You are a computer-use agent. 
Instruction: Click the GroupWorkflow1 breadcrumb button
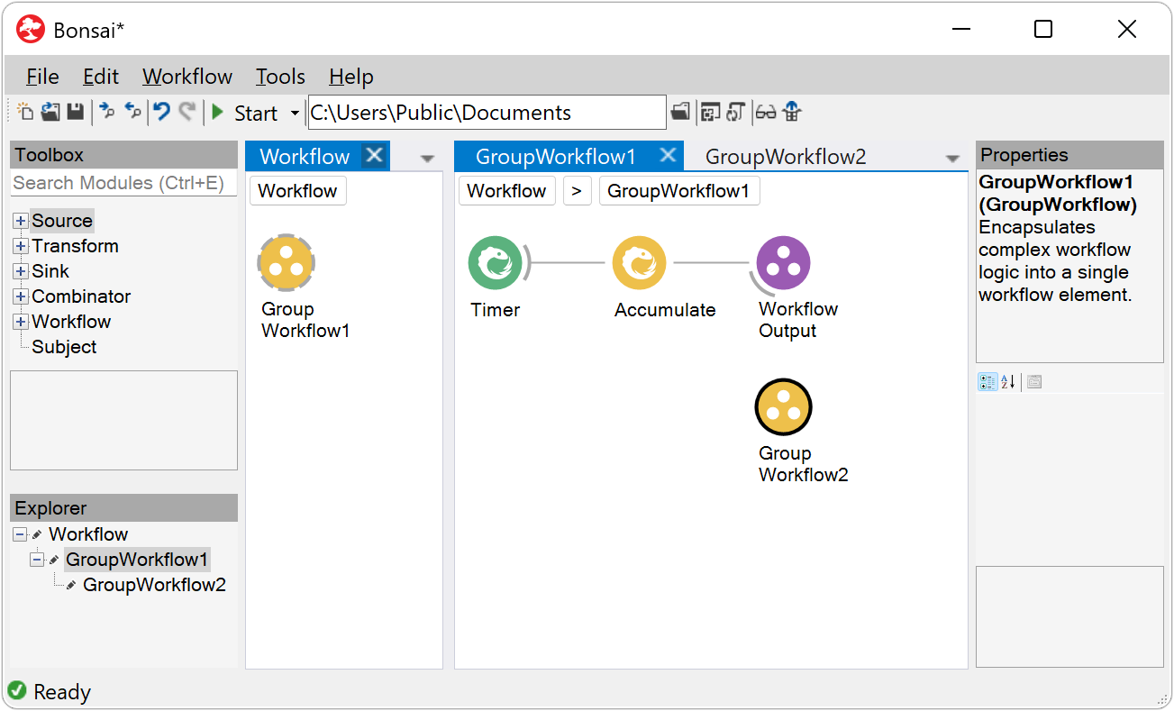[679, 191]
